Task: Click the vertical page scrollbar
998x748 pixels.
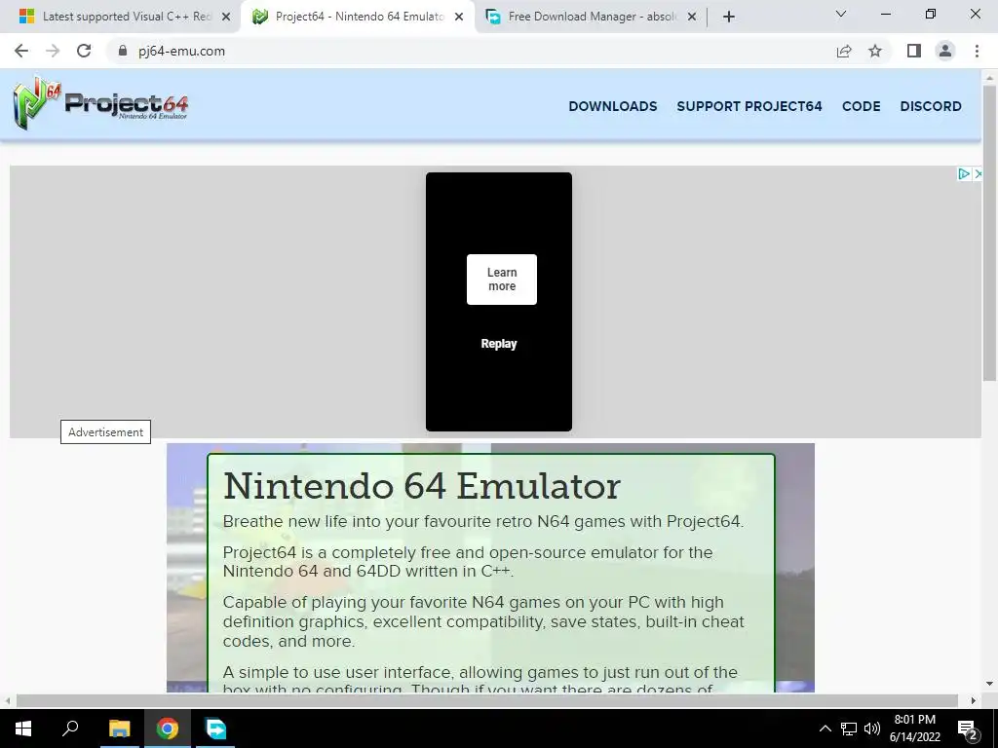Action: 989,232
